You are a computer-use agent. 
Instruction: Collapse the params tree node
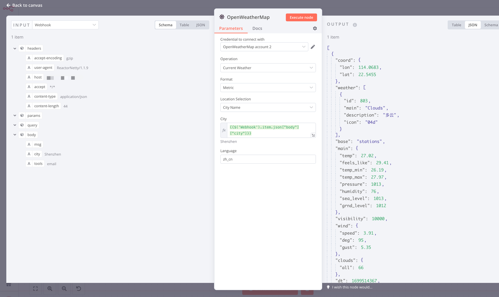15,116
